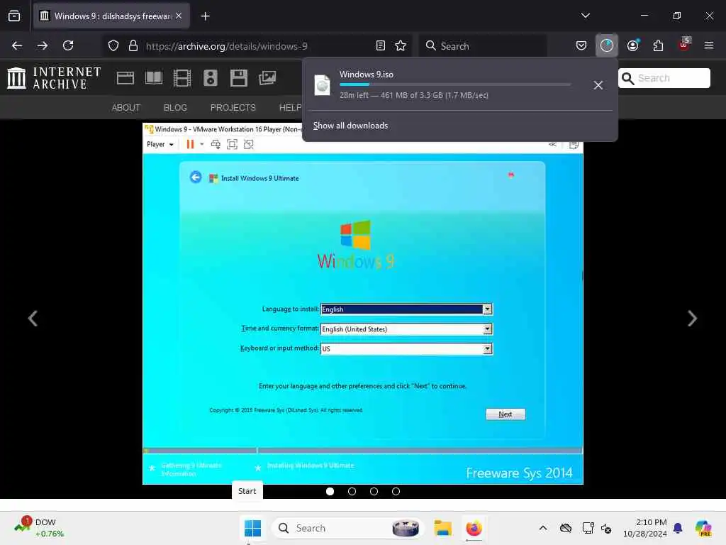Click installer back arrow button

pyautogui.click(x=196, y=177)
